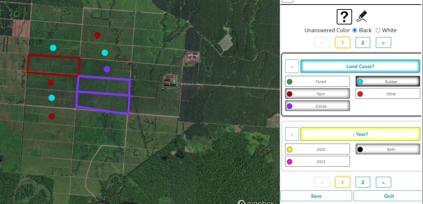The image size is (423, 204).
Task: Select the pen drawing tool icon
Action: click(362, 16)
